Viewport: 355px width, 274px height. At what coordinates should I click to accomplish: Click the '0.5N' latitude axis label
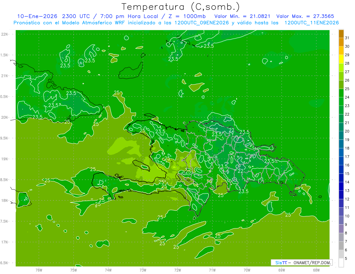[4, 97]
